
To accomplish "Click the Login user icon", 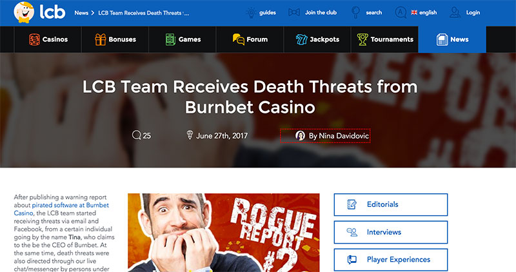I will (x=455, y=12).
